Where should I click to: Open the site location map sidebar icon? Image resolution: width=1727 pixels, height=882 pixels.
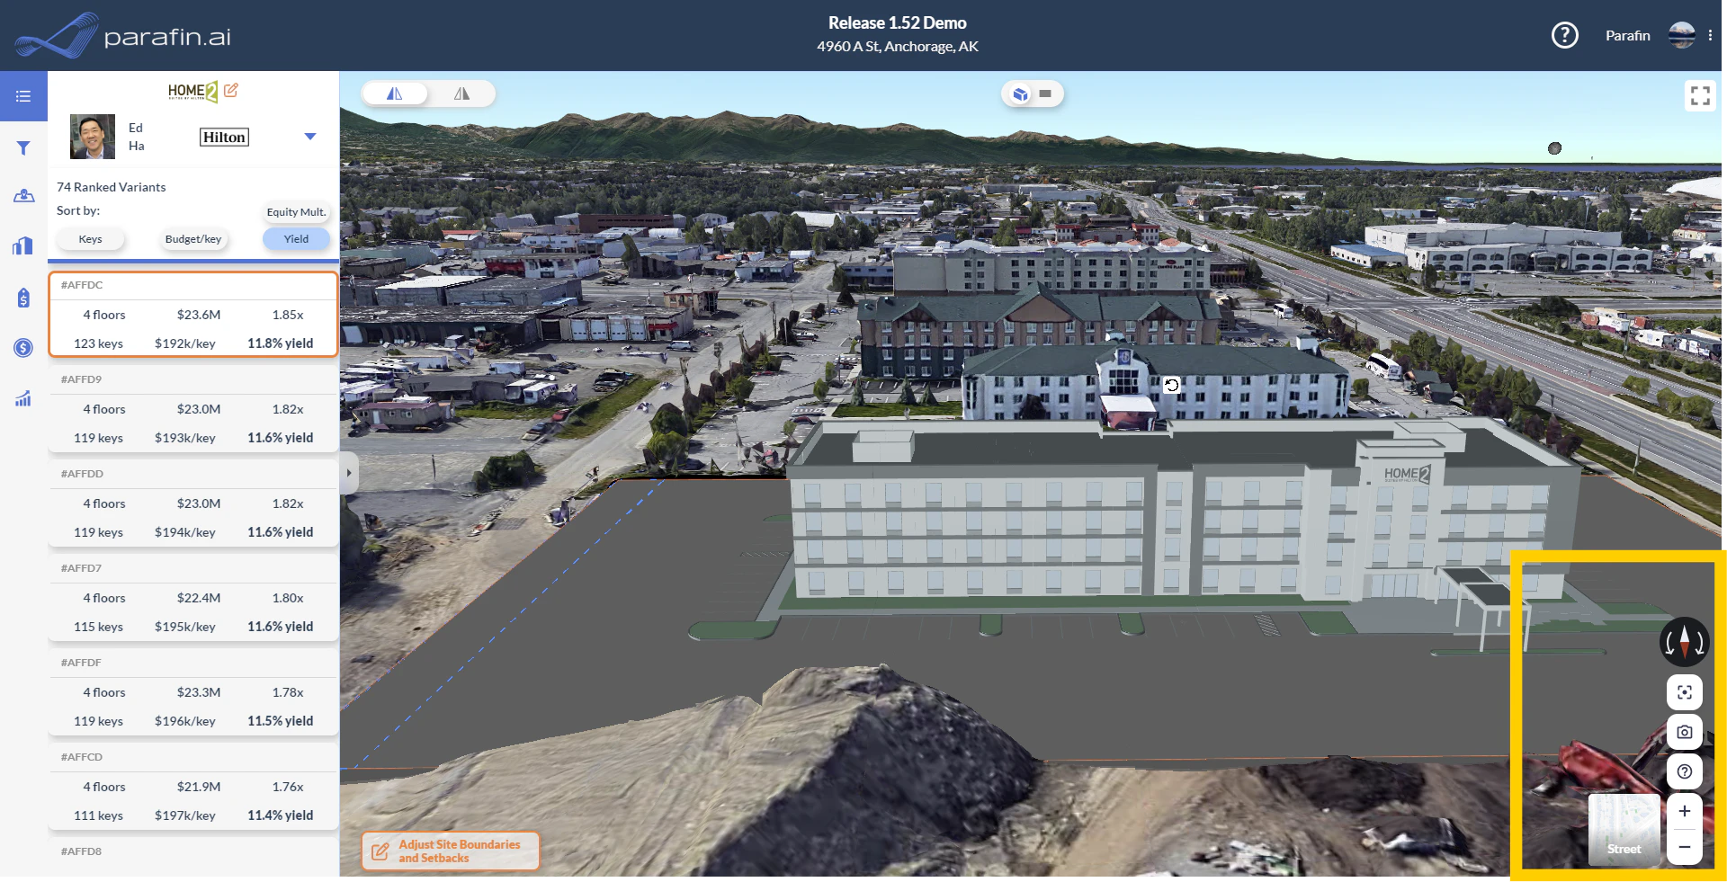[x=23, y=196]
